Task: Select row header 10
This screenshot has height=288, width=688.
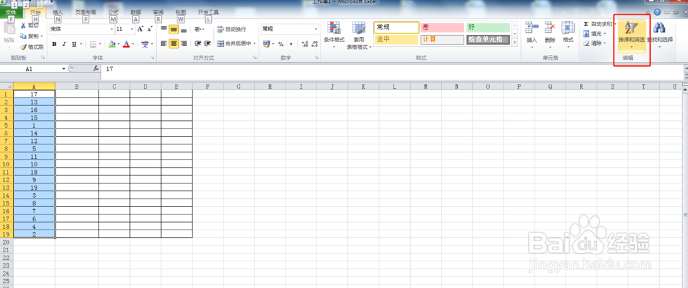Action: pos(7,164)
